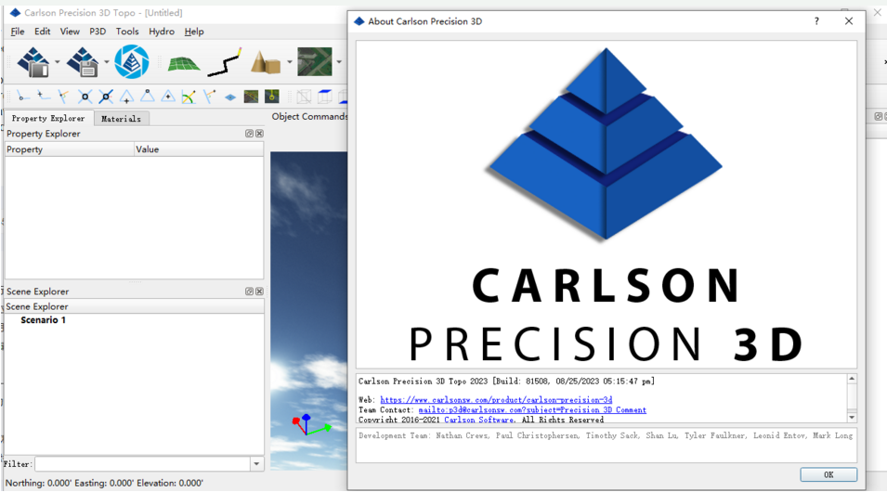Image resolution: width=887 pixels, height=492 pixels.
Task: Click OK in the About dialog
Action: point(828,474)
